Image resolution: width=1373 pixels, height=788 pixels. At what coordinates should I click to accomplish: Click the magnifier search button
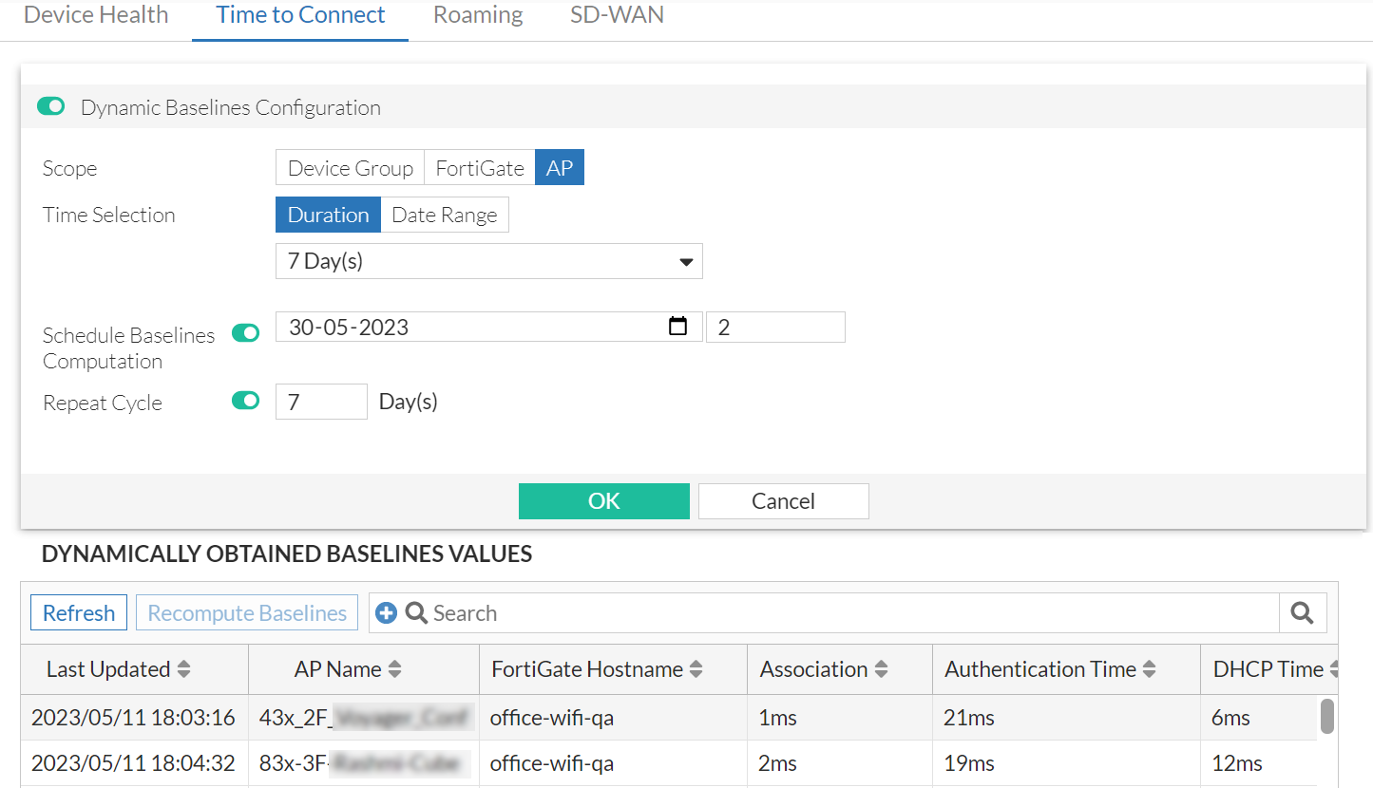(x=1303, y=613)
